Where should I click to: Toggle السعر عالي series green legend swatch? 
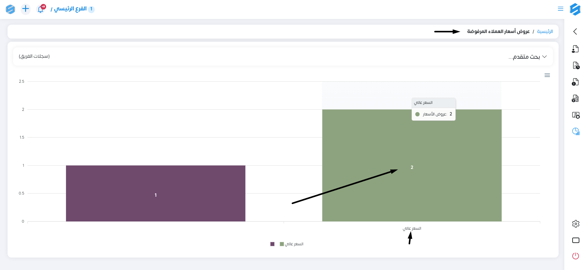[x=282, y=244]
